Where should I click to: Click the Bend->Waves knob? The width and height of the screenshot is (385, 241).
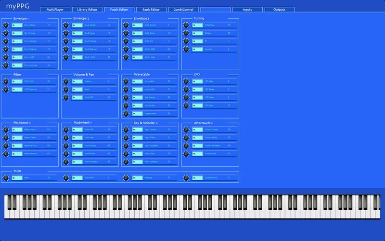tap(6, 146)
